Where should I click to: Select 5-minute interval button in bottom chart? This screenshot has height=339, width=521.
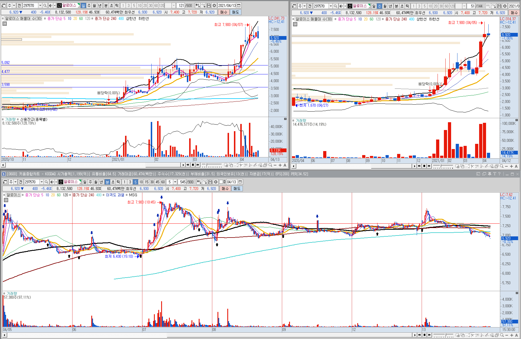click(135, 182)
